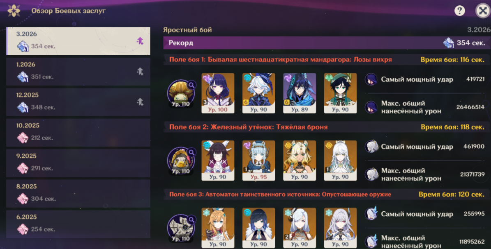Viewport: 491px width, 249px height.
Task: Click the Ур. 95 character portrait in Battlefield 2
Action: (x=259, y=161)
